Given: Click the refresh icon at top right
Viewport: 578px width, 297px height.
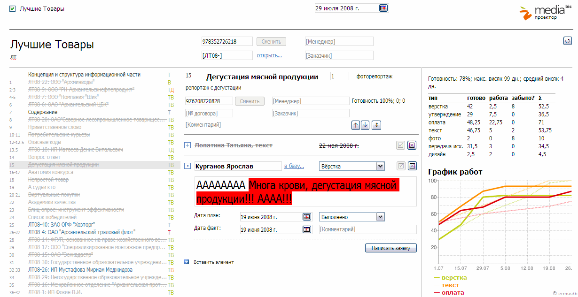Looking at the screenshot, I should (567, 41).
